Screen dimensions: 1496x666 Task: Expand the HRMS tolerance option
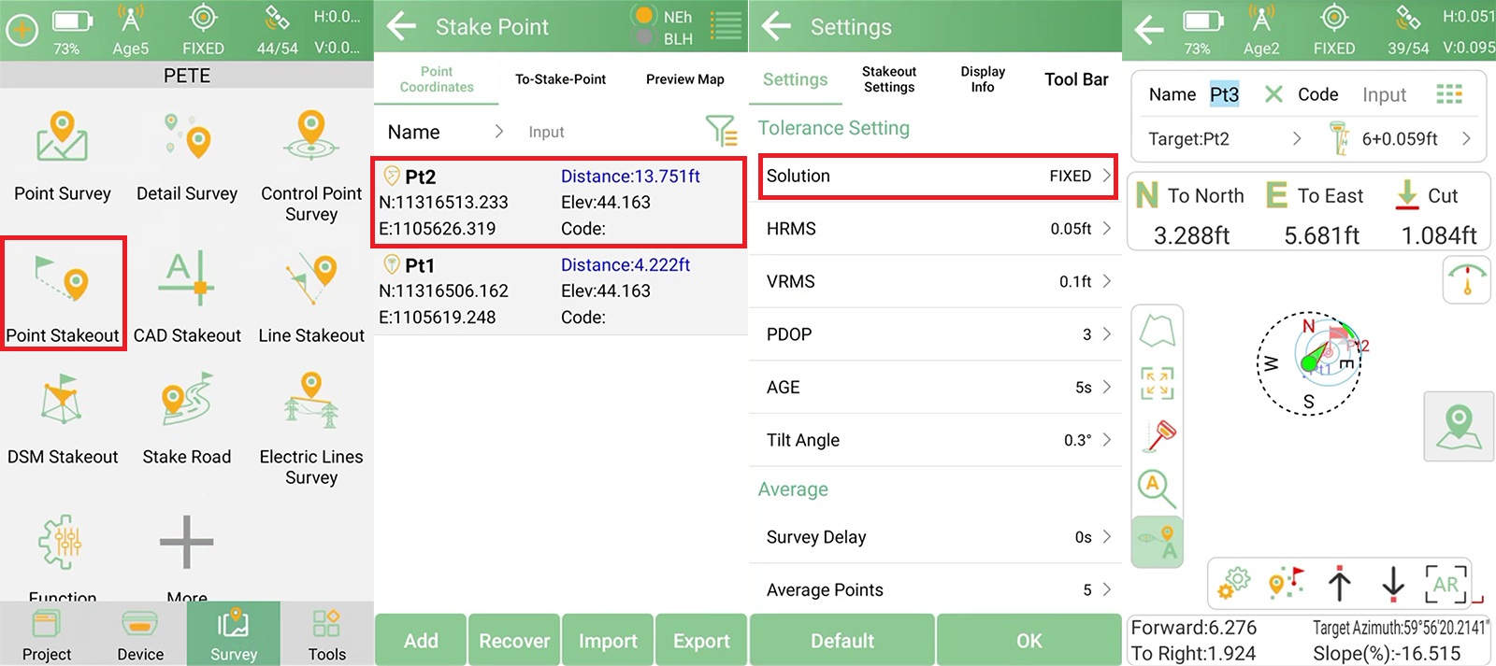tap(937, 229)
